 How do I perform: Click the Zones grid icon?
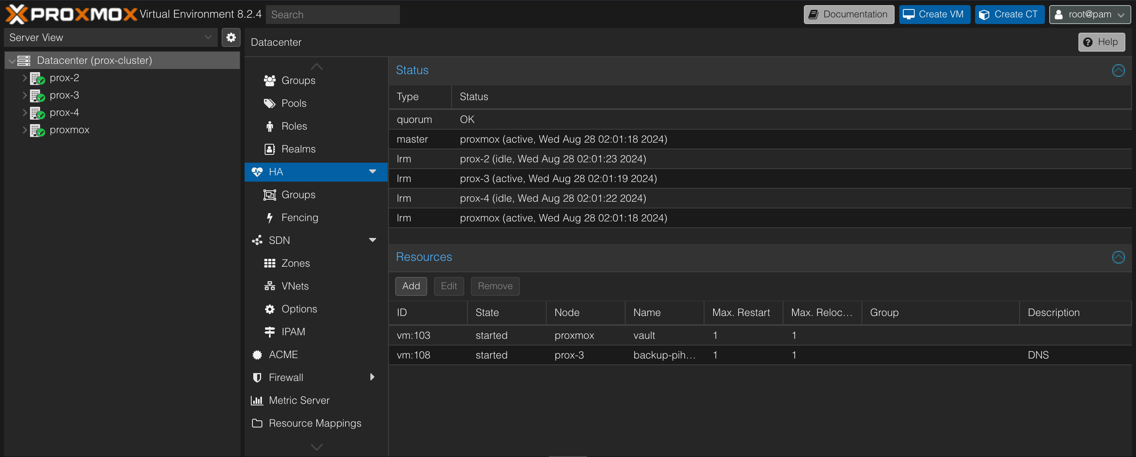point(269,263)
